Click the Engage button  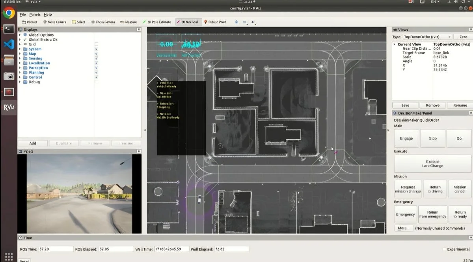[406, 138]
